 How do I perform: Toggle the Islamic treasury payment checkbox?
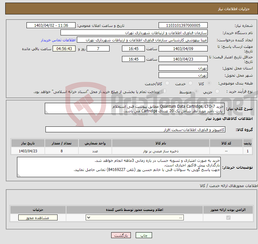tap(164, 91)
